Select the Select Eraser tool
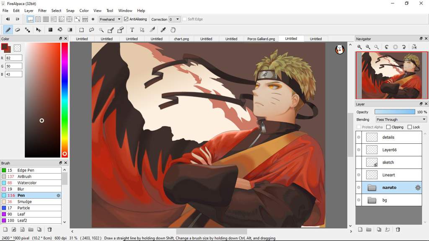This screenshot has width=429, height=241. point(120,30)
